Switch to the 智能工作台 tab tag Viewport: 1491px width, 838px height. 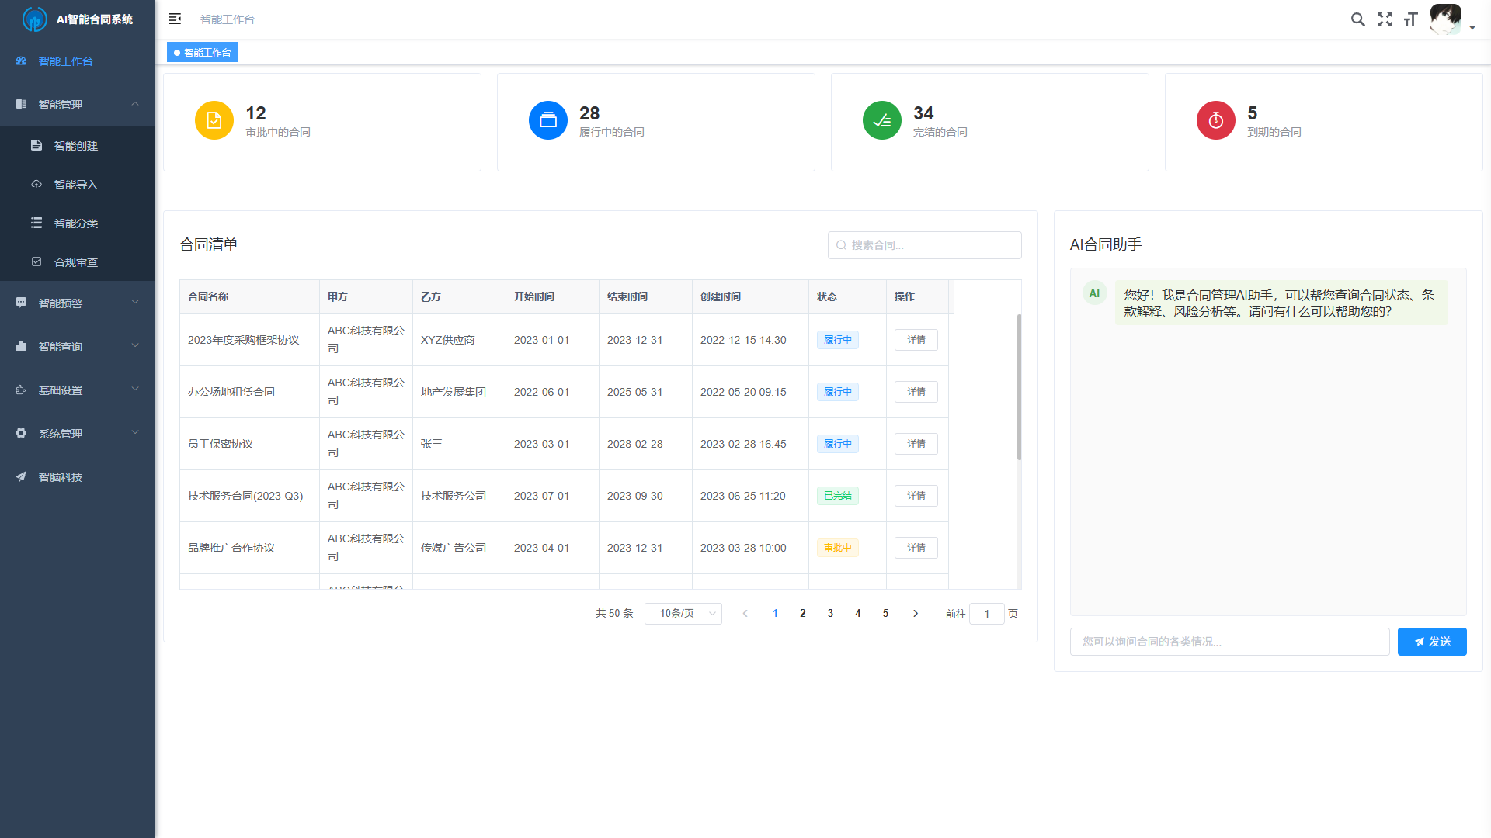[x=202, y=52]
